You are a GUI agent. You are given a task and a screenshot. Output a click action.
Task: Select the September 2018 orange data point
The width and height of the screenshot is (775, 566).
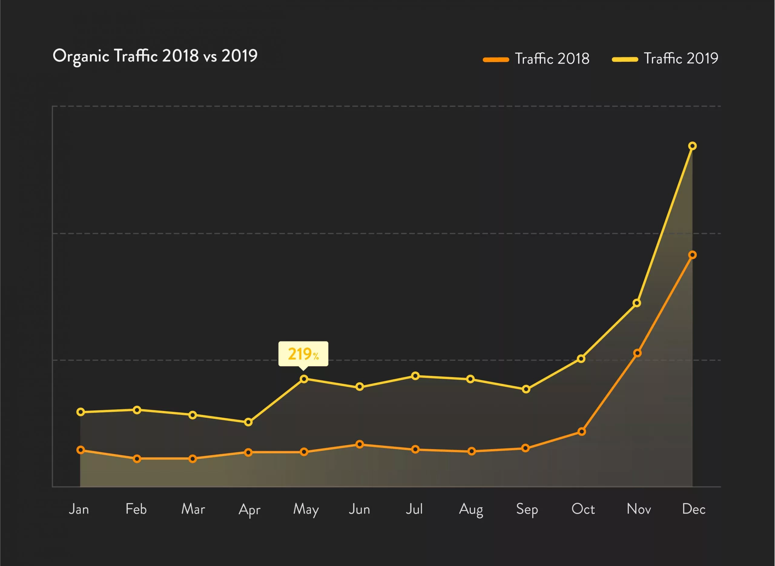click(x=526, y=448)
